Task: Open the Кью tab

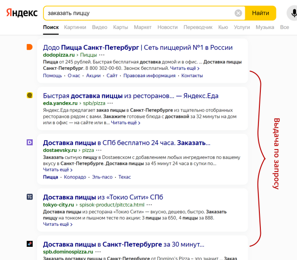Action: coord(223,27)
